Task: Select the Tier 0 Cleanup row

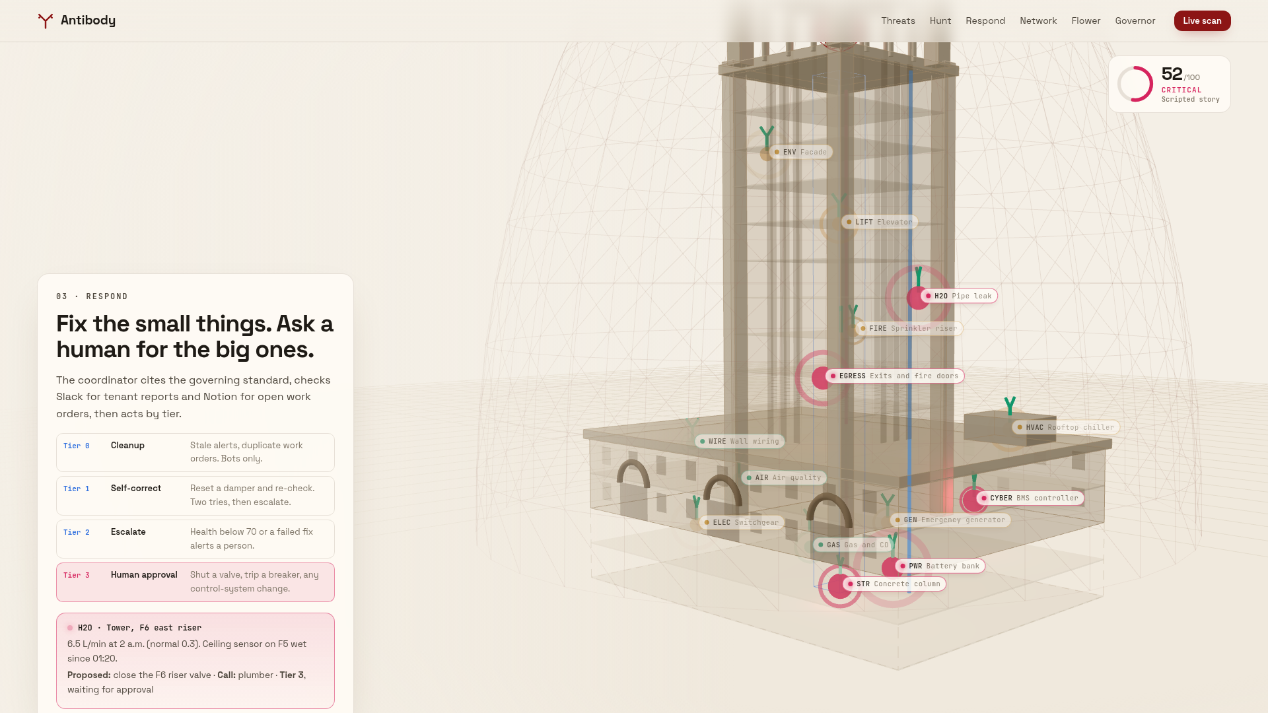Action: (x=195, y=452)
